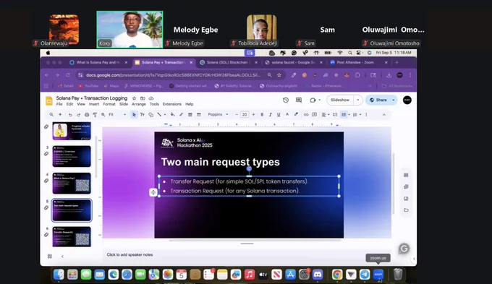Toggle the bulleted list button
Screen dimensions: 492x284
(344, 115)
